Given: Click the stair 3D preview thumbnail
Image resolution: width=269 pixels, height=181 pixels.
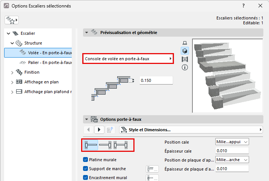Looking at the screenshot, I should 227,76.
